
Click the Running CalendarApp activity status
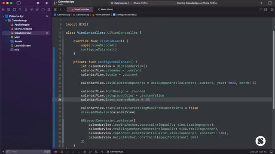click(197, 3)
